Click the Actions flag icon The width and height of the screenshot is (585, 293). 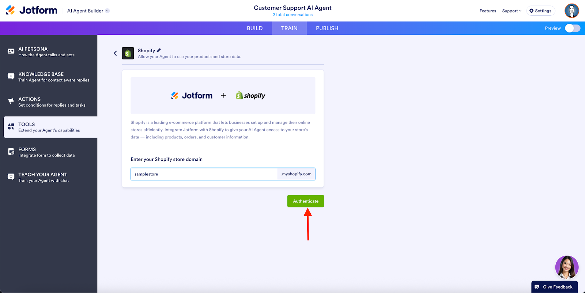click(11, 102)
